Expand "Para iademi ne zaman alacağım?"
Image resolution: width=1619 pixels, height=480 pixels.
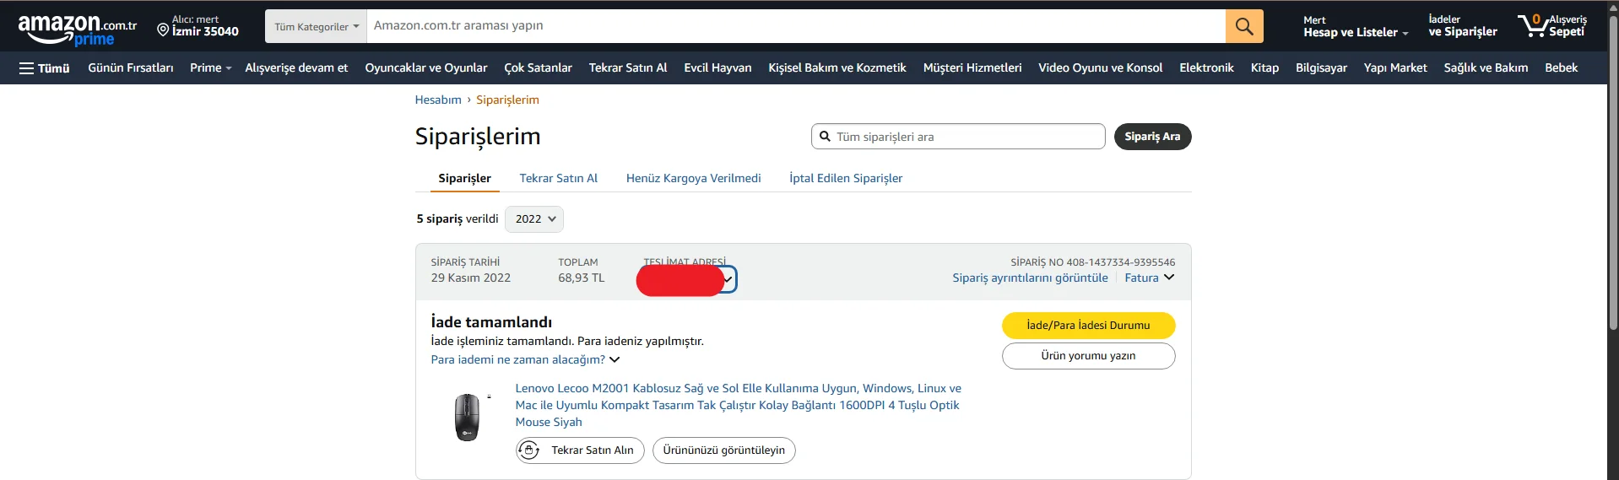coord(525,359)
